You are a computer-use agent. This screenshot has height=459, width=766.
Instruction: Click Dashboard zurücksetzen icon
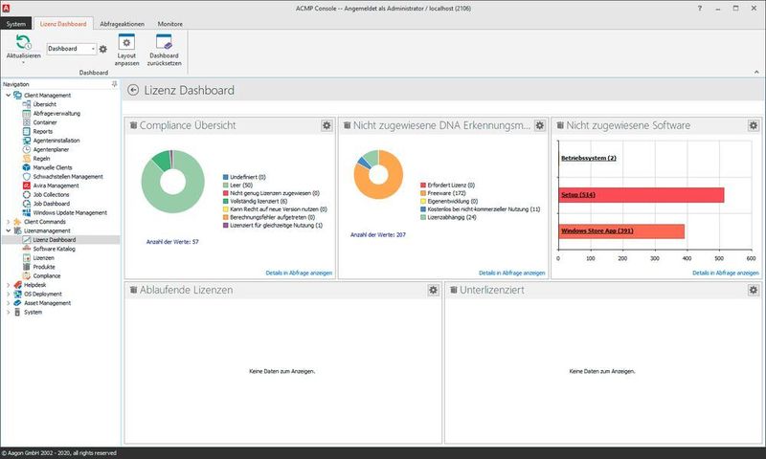[164, 42]
